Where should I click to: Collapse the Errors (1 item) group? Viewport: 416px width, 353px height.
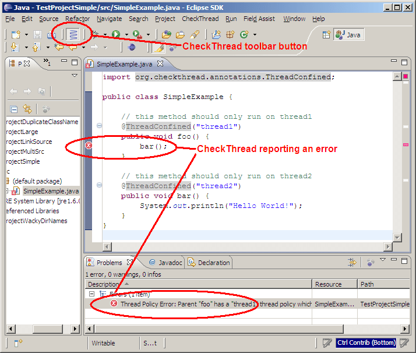pos(92,294)
